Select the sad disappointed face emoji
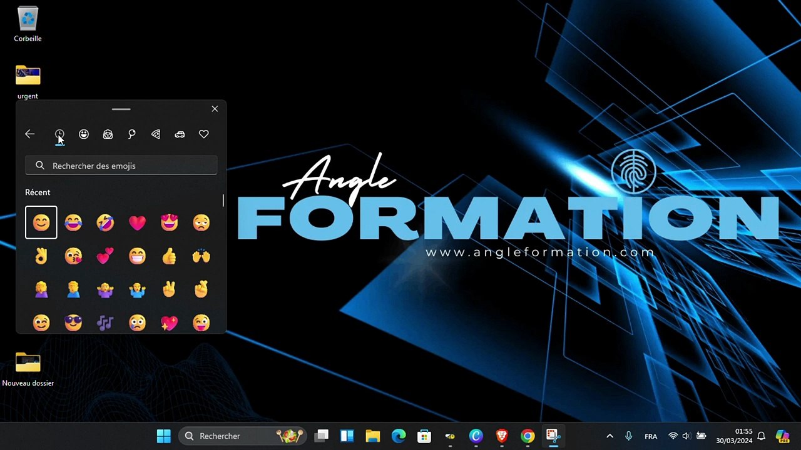Screen dimensions: 801x450 (x=202, y=222)
